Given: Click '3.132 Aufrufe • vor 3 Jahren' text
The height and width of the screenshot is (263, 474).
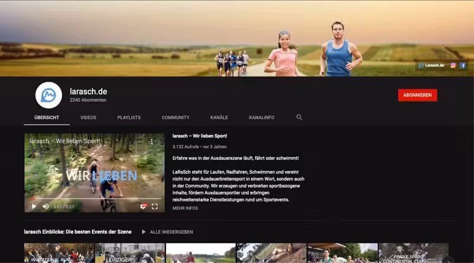Looking at the screenshot, I should (200, 147).
